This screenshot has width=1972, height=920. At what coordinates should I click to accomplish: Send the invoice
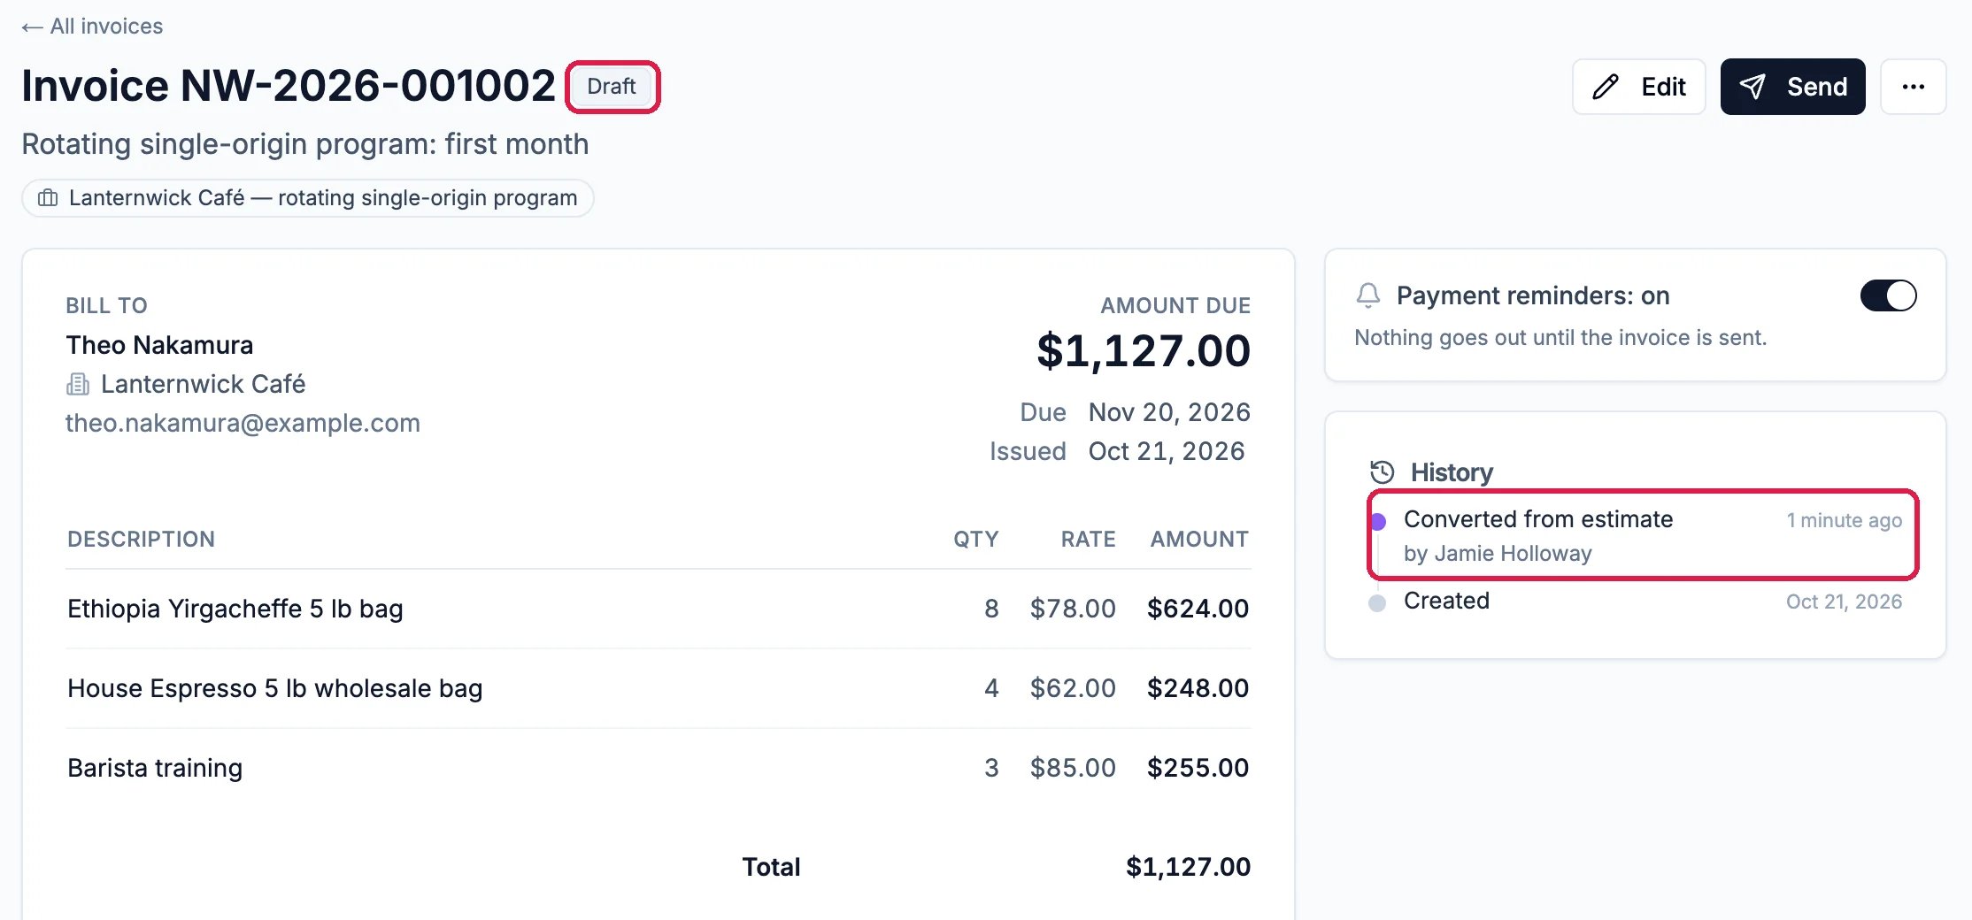pos(1792,87)
